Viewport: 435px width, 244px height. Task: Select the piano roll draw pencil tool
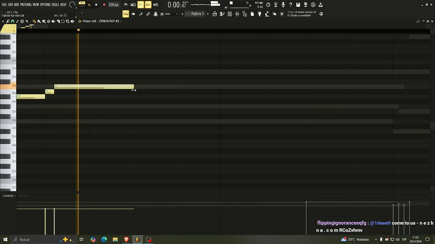34,21
